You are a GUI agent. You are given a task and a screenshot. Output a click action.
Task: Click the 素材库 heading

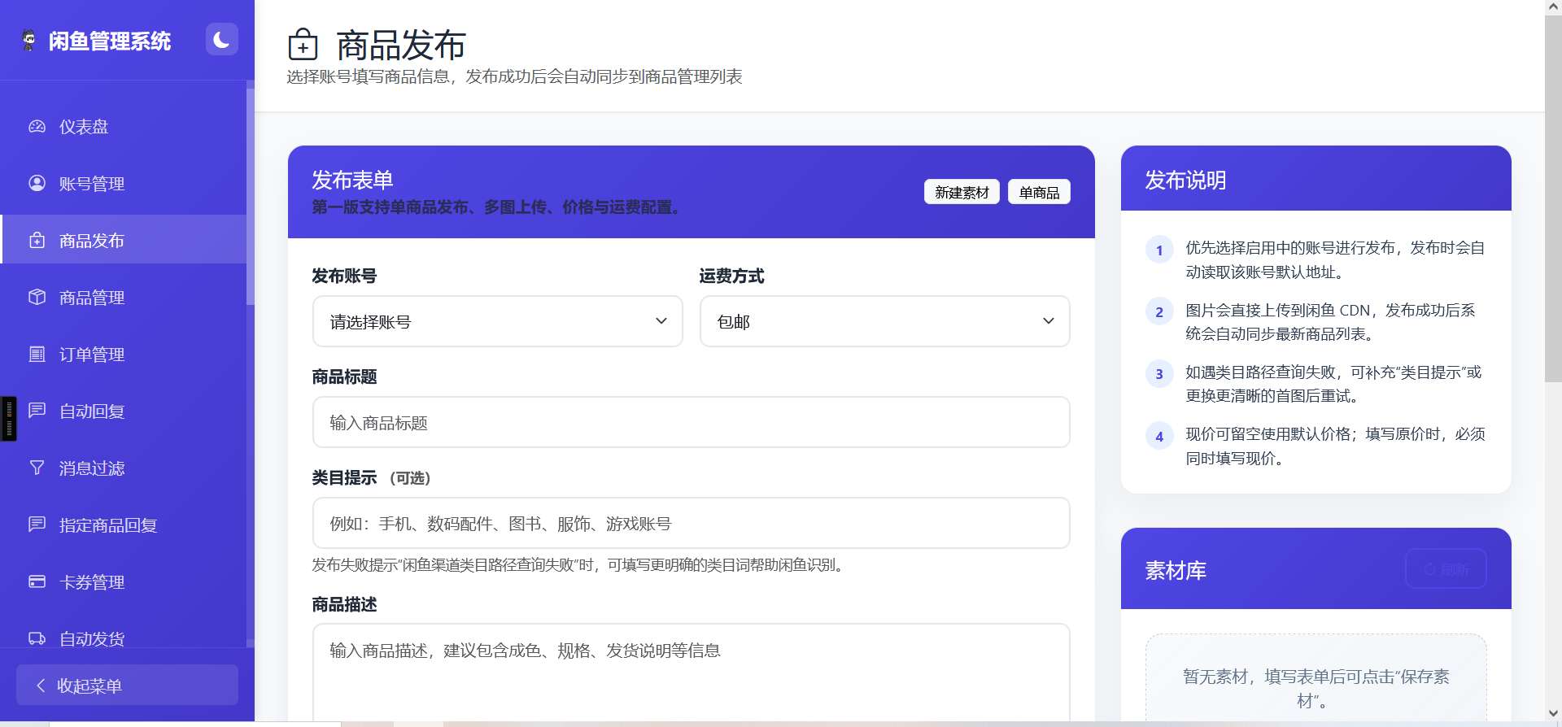pyautogui.click(x=1176, y=570)
